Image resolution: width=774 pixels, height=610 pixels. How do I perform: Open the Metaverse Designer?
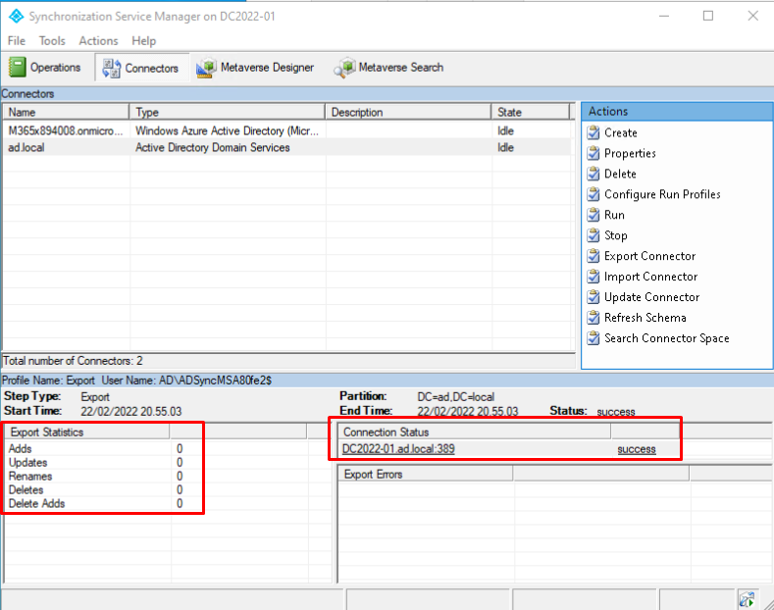coord(255,68)
